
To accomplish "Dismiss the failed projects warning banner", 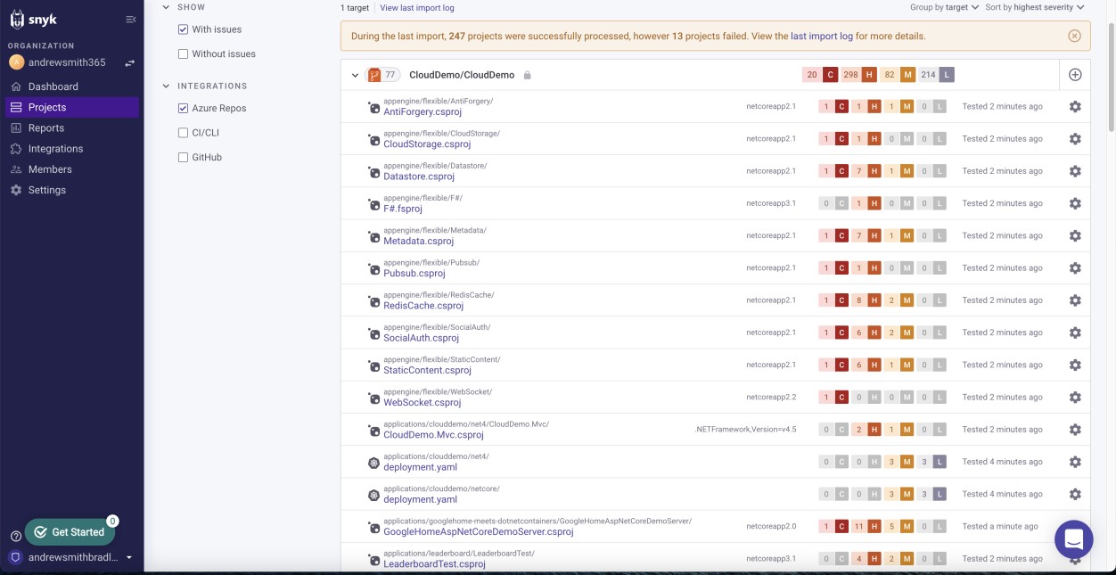I will (x=1075, y=36).
